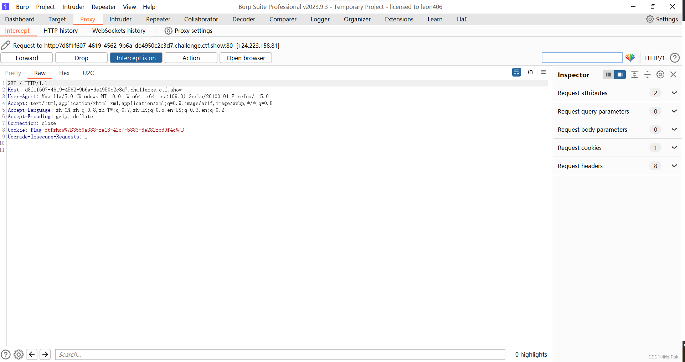The width and height of the screenshot is (685, 362).
Task: Close the Inspector panel with X icon
Action: [x=673, y=75]
